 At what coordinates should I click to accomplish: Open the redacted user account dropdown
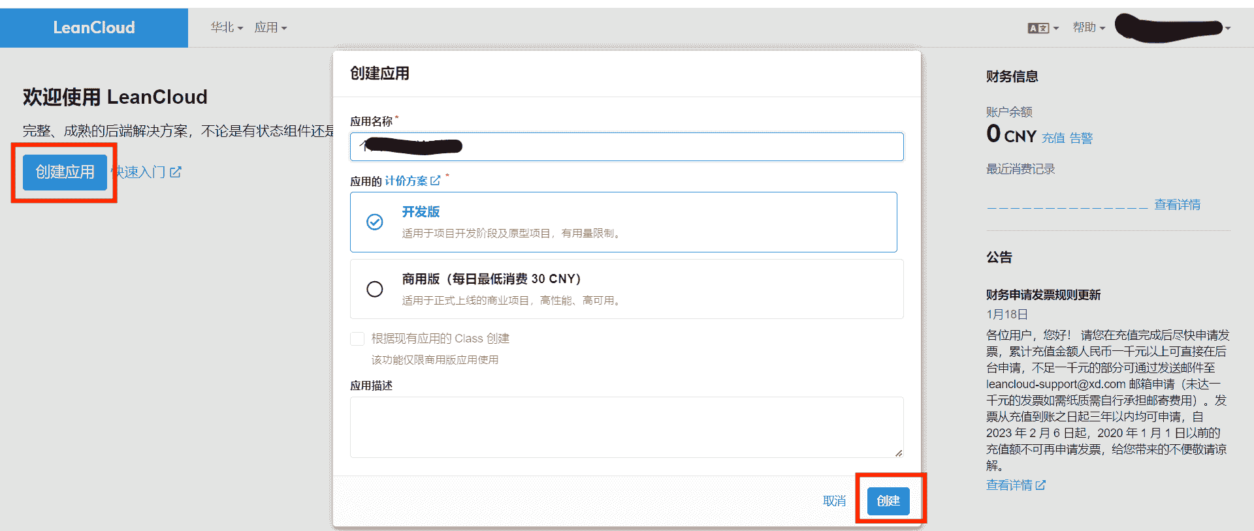(x=1173, y=27)
